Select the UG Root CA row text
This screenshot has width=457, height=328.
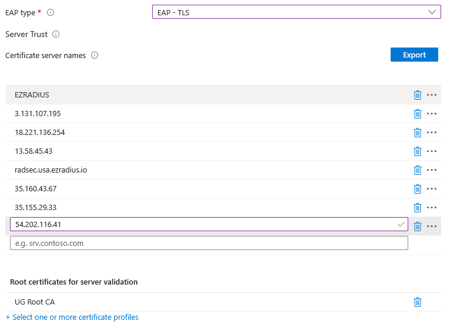[x=35, y=302]
